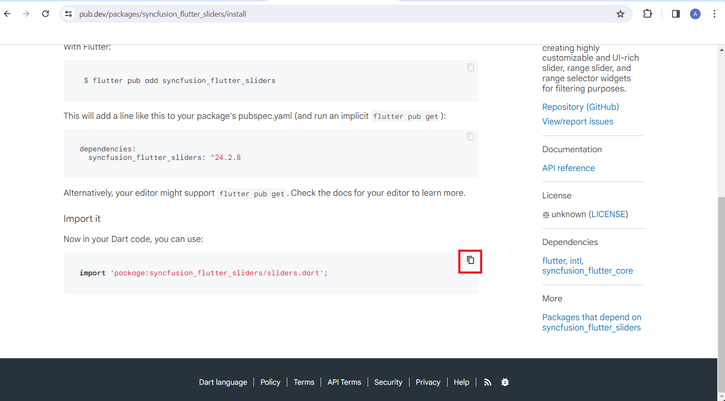725x401 pixels.
Task: Open the LICENSE link
Action: [609, 214]
